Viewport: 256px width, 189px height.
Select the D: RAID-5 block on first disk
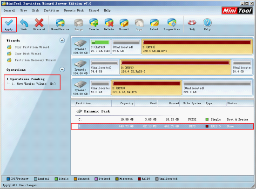pyautogui.click(x=197, y=47)
